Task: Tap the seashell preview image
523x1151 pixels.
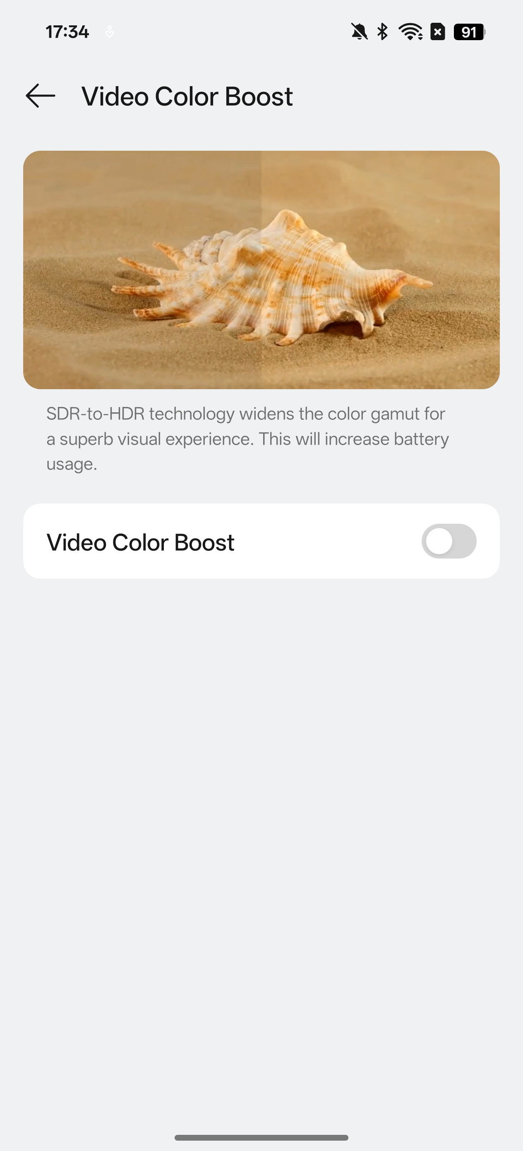Action: [261, 270]
